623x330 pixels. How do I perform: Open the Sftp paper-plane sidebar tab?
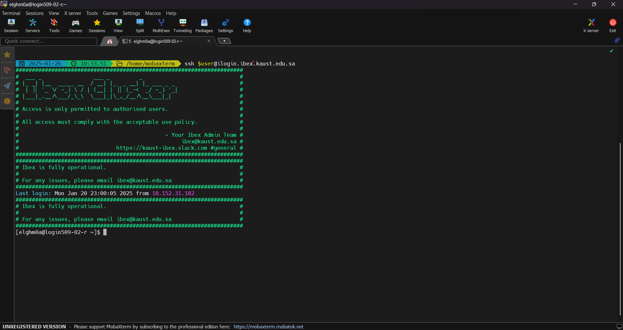pos(7,86)
